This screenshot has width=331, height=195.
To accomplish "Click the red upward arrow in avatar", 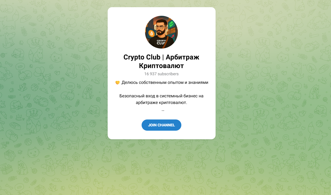I will tap(172, 36).
